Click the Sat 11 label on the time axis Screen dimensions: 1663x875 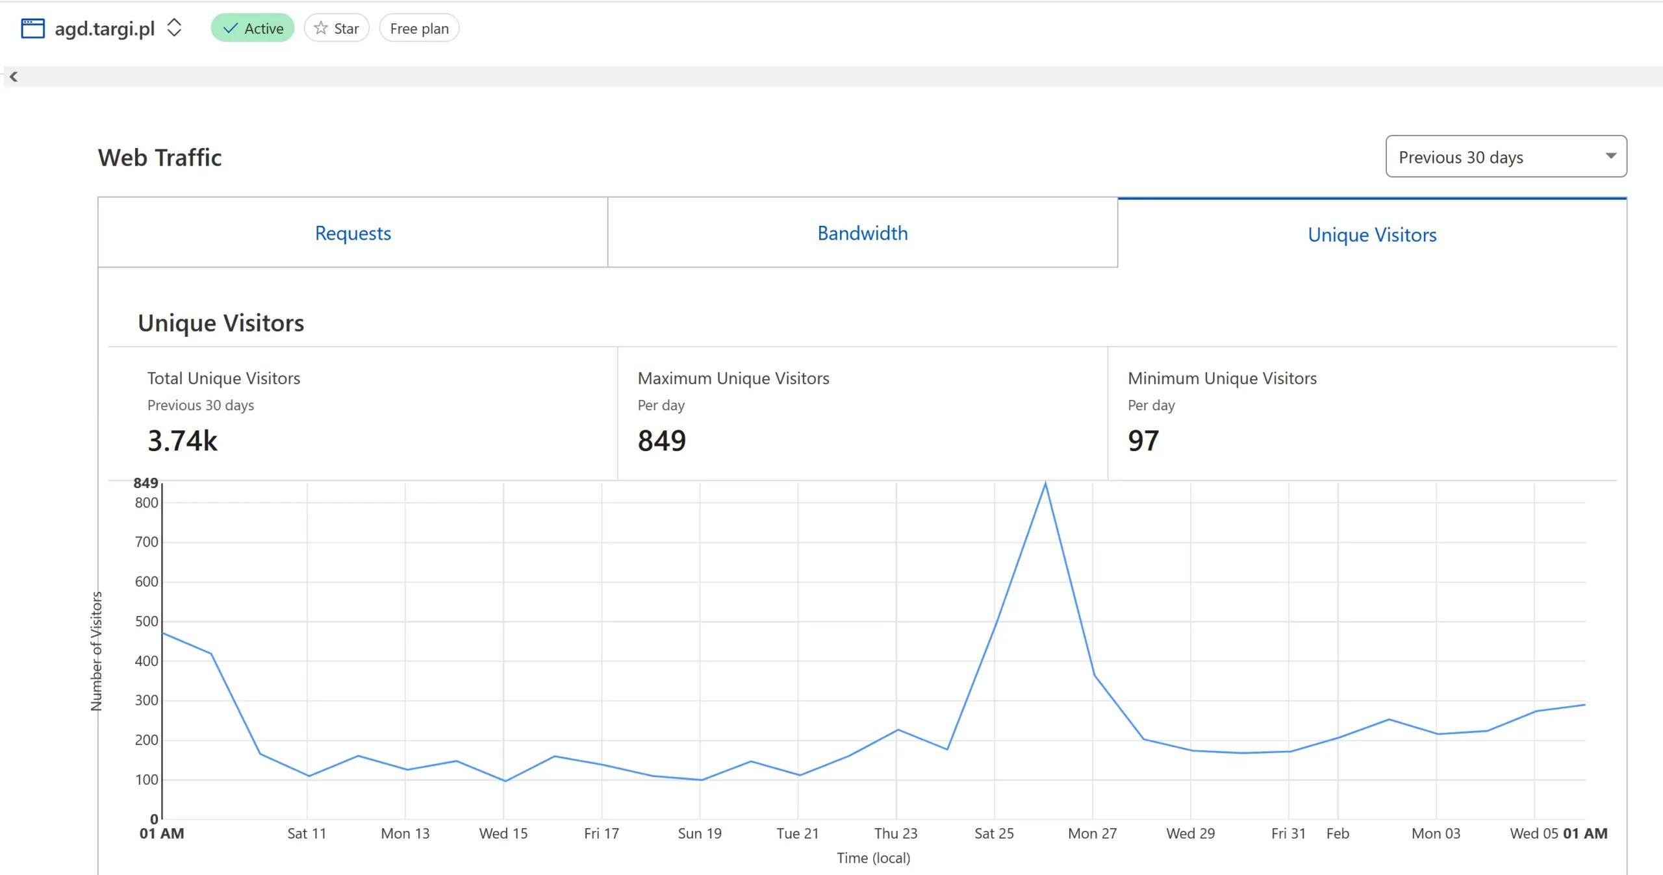[x=307, y=833]
